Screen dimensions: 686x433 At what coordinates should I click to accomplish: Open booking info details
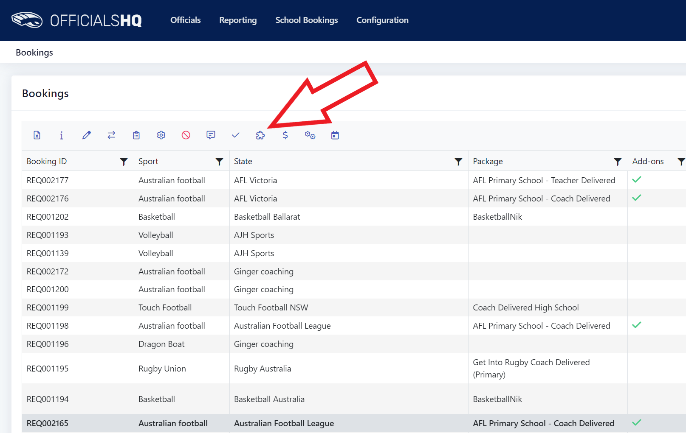pyautogui.click(x=62, y=135)
